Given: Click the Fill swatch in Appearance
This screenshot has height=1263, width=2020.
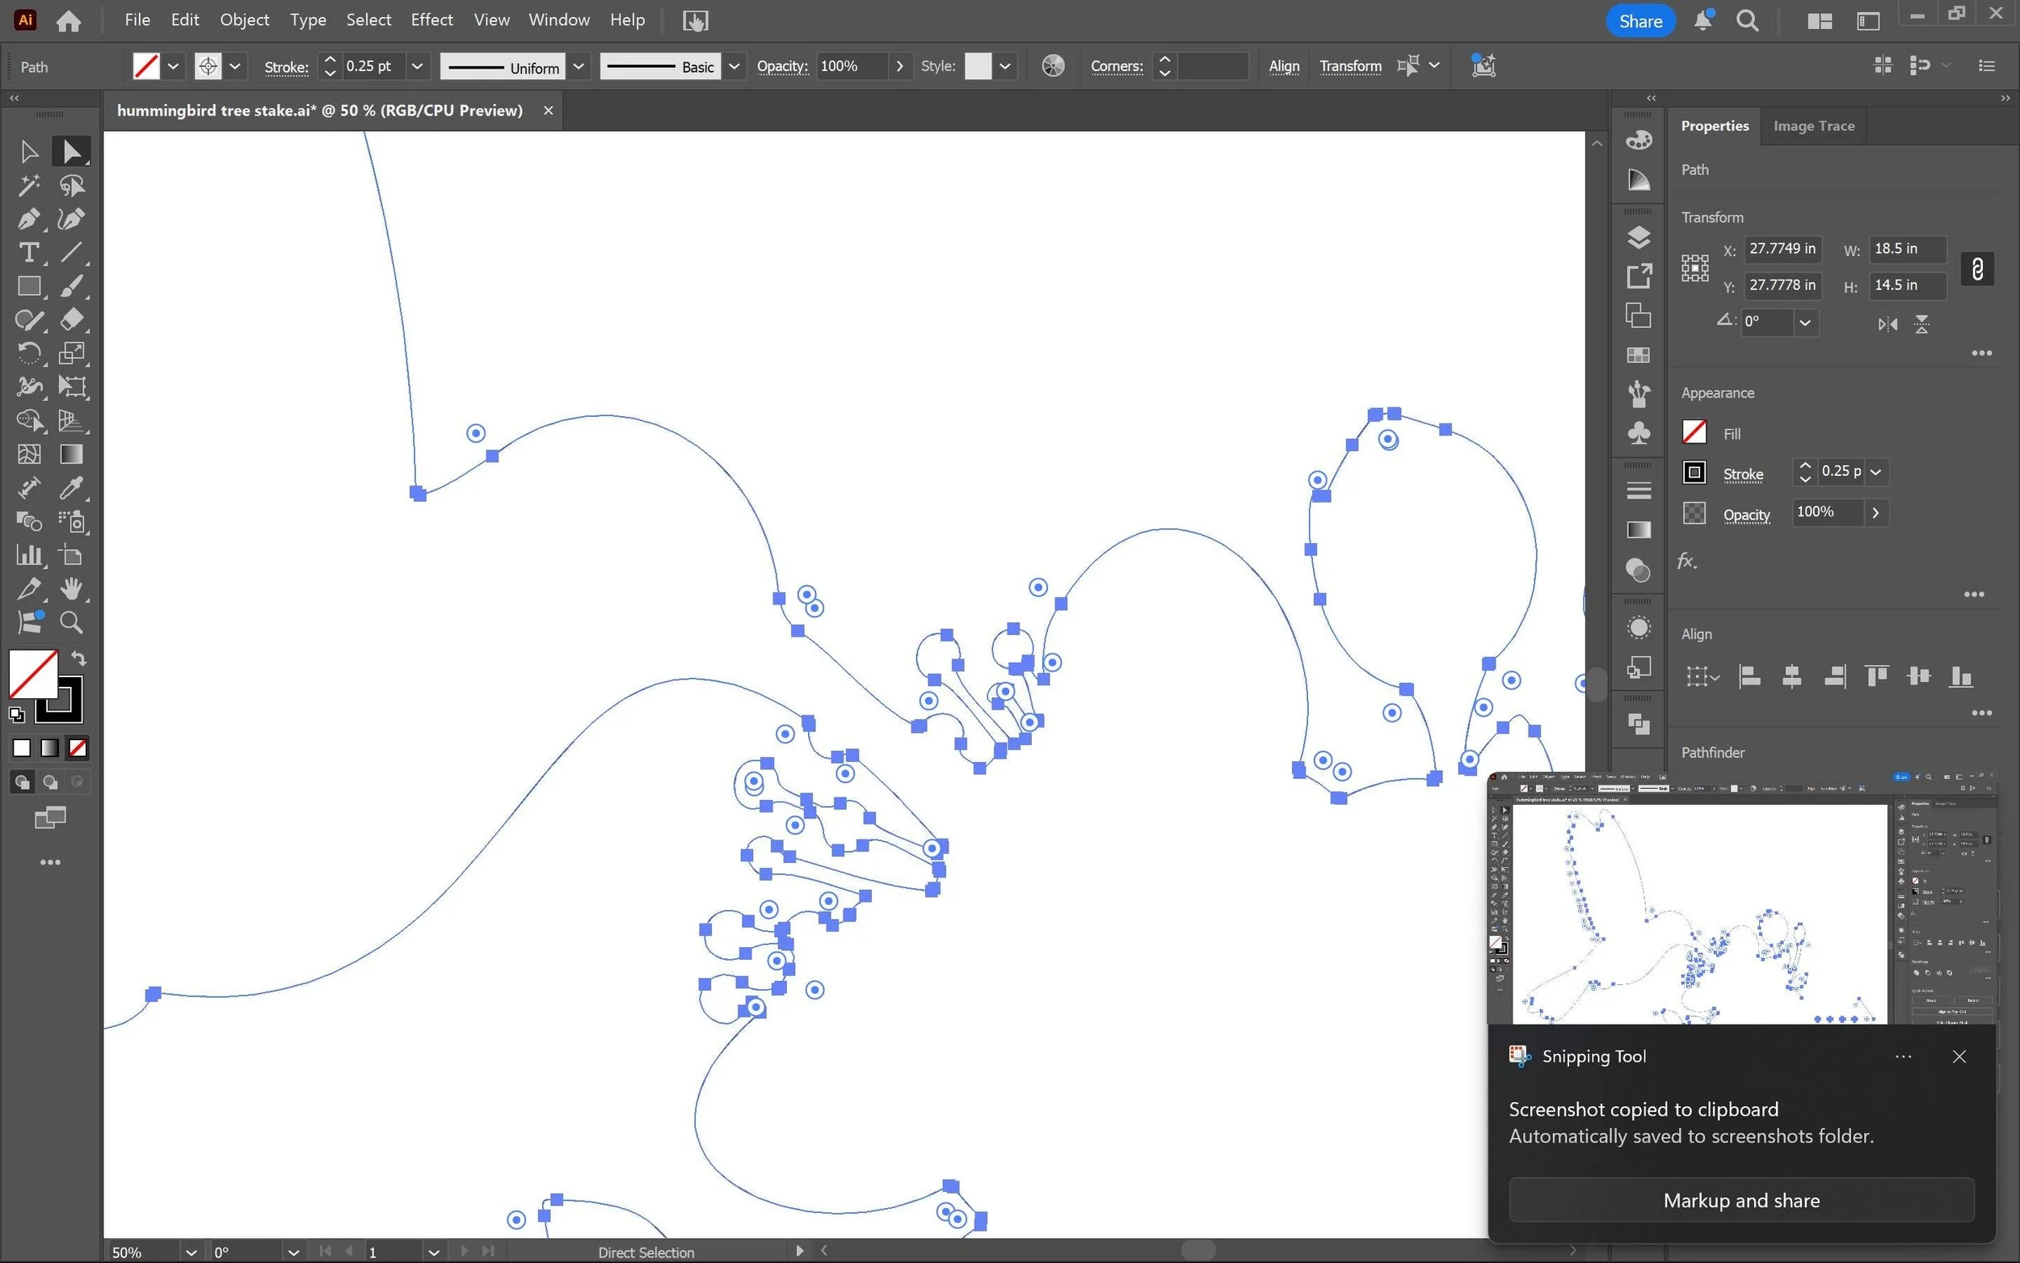Looking at the screenshot, I should coord(1694,432).
